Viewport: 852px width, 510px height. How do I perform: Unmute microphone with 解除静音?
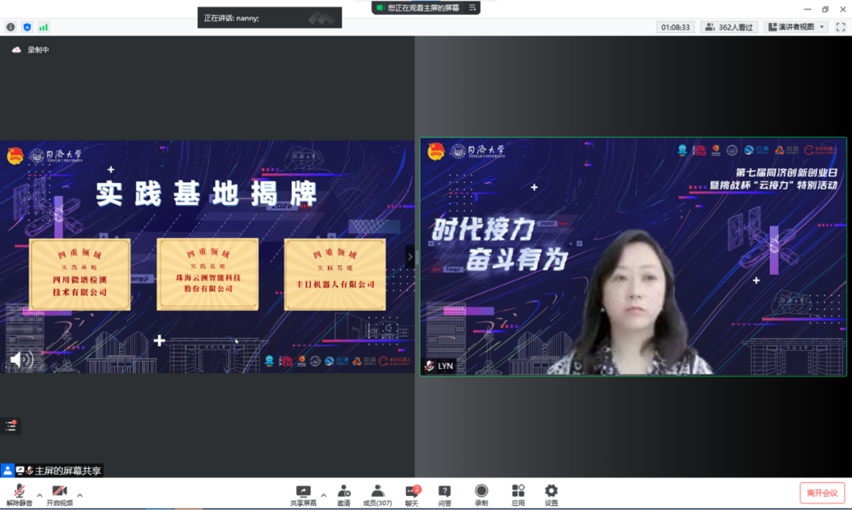tap(19, 494)
